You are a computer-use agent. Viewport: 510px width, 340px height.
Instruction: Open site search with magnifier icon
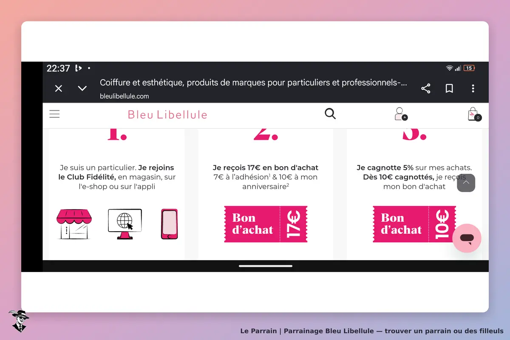pos(330,113)
